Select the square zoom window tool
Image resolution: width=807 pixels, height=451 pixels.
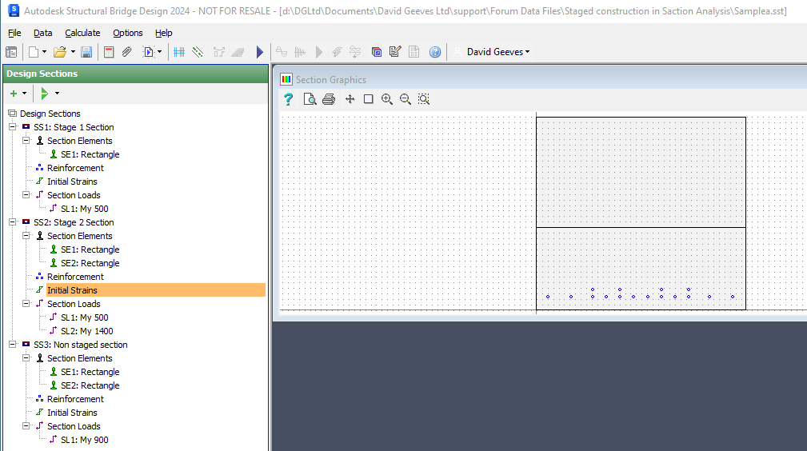click(369, 99)
